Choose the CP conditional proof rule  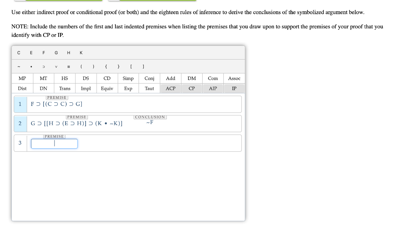[x=191, y=88]
